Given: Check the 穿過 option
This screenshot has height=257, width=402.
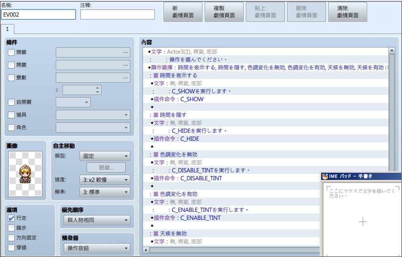Looking at the screenshot, I should (x=11, y=248).
